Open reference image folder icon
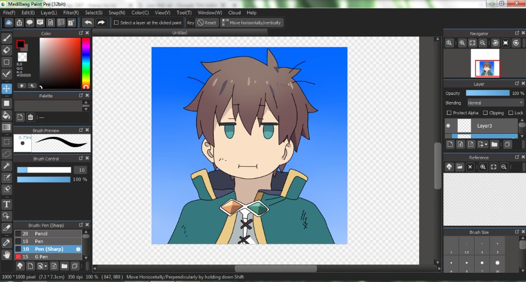This screenshot has height=282, width=526. 460,167
